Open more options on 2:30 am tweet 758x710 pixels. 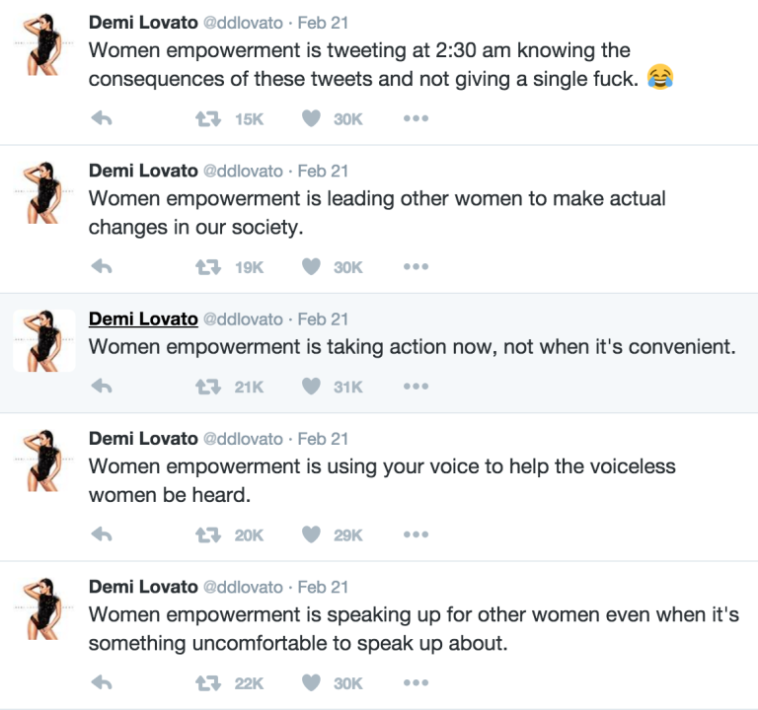416,118
